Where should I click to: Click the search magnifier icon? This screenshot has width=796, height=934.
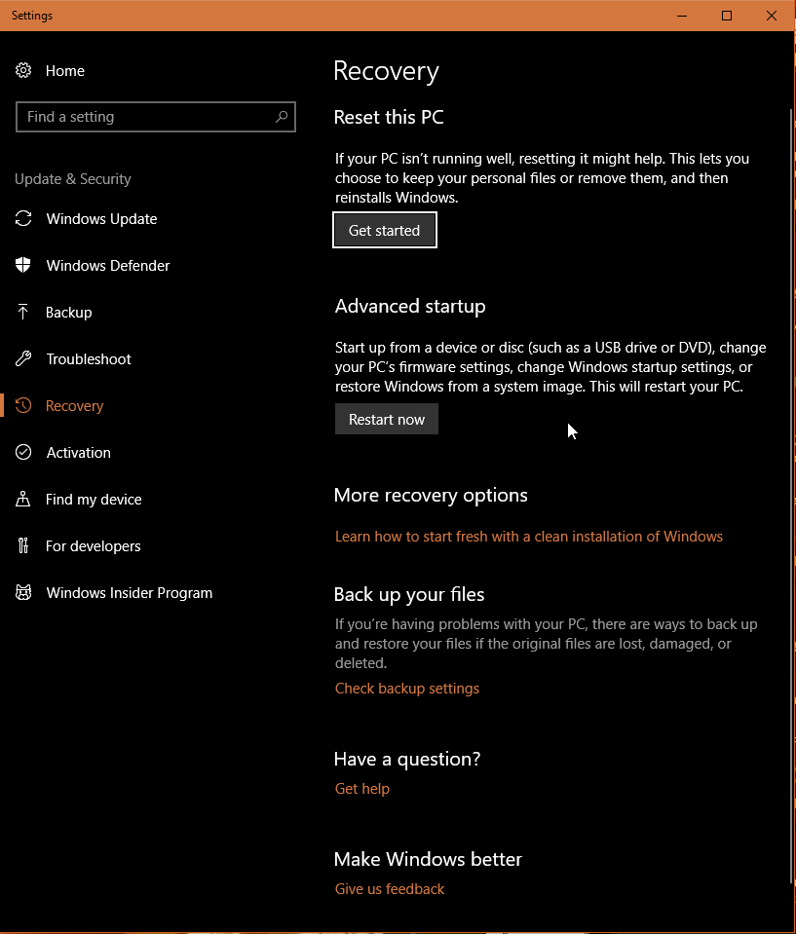[282, 117]
